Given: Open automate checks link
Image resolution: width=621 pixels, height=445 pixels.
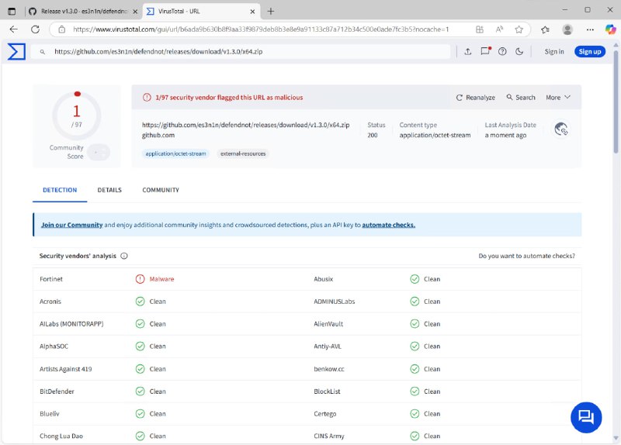Looking at the screenshot, I should [x=389, y=225].
